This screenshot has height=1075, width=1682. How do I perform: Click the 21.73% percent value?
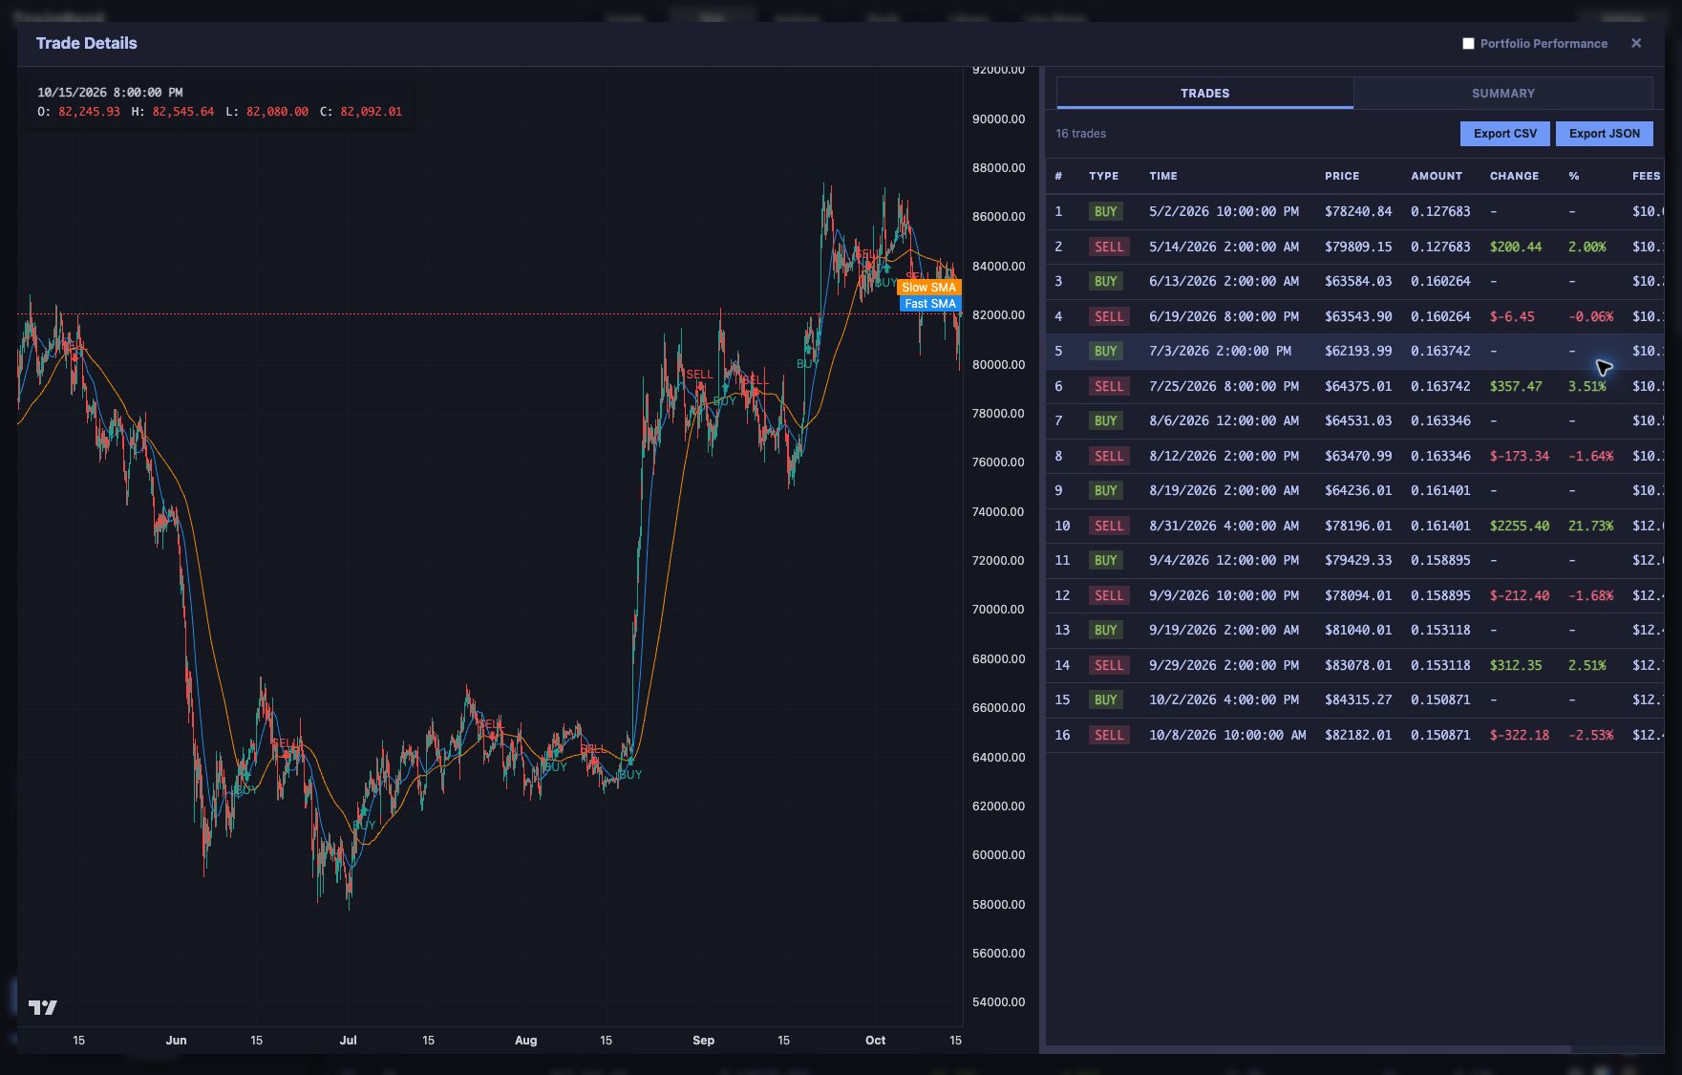coord(1590,526)
